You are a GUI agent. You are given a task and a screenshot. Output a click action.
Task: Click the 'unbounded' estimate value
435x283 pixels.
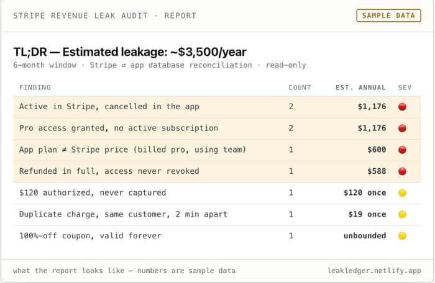point(365,236)
